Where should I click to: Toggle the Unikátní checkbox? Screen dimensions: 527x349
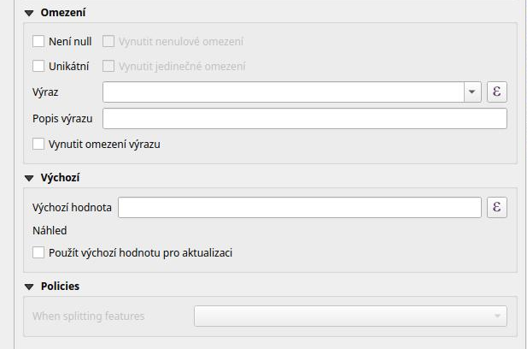pos(38,66)
